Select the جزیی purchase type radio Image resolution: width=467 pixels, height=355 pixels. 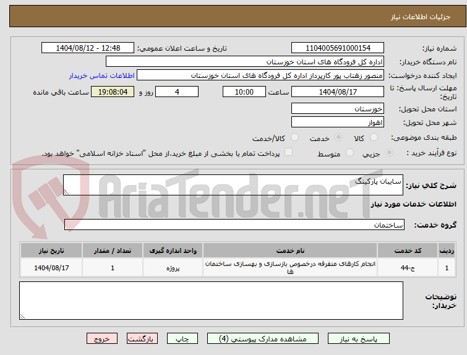coord(389,153)
